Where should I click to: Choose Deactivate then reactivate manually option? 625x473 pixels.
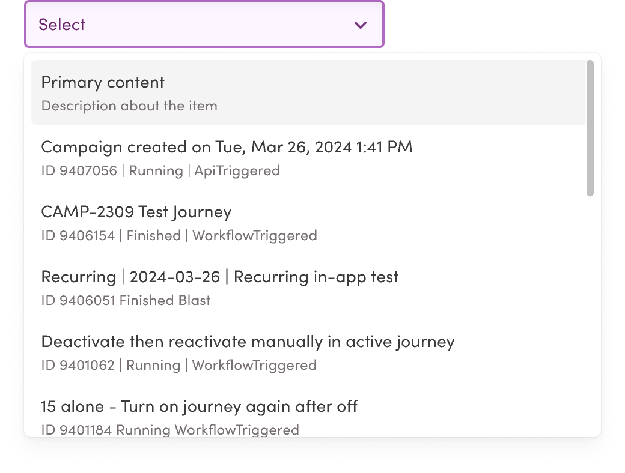pos(248,342)
